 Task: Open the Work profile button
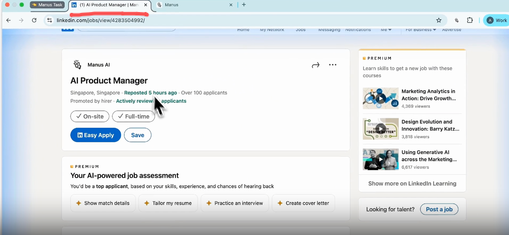click(x=497, y=20)
